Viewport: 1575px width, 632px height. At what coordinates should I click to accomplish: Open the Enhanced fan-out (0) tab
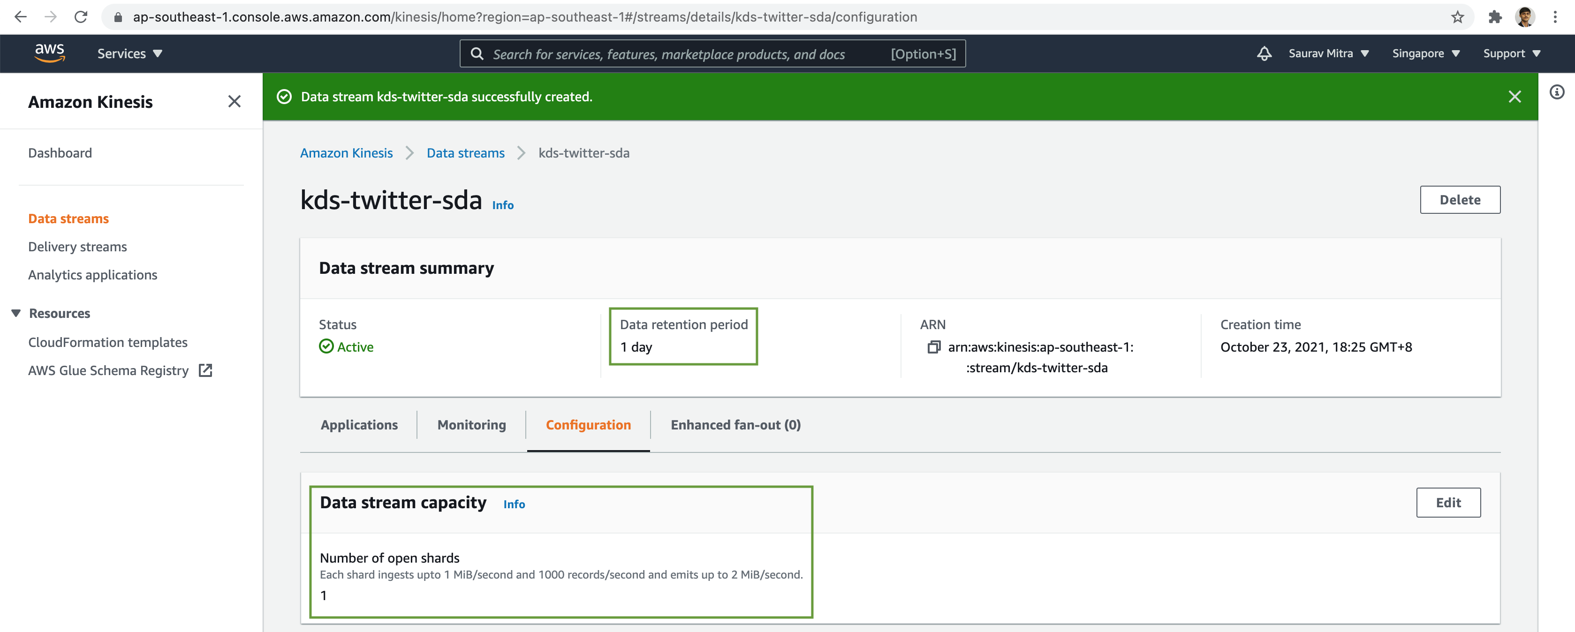[x=735, y=425]
